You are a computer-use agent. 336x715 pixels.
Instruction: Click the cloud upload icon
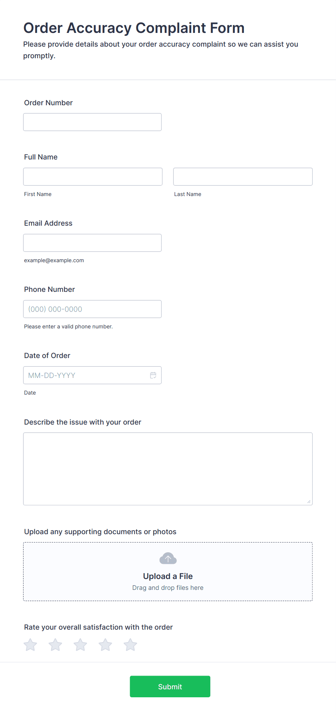click(168, 558)
